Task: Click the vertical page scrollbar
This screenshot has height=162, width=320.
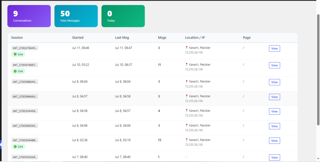Action: coord(318,70)
